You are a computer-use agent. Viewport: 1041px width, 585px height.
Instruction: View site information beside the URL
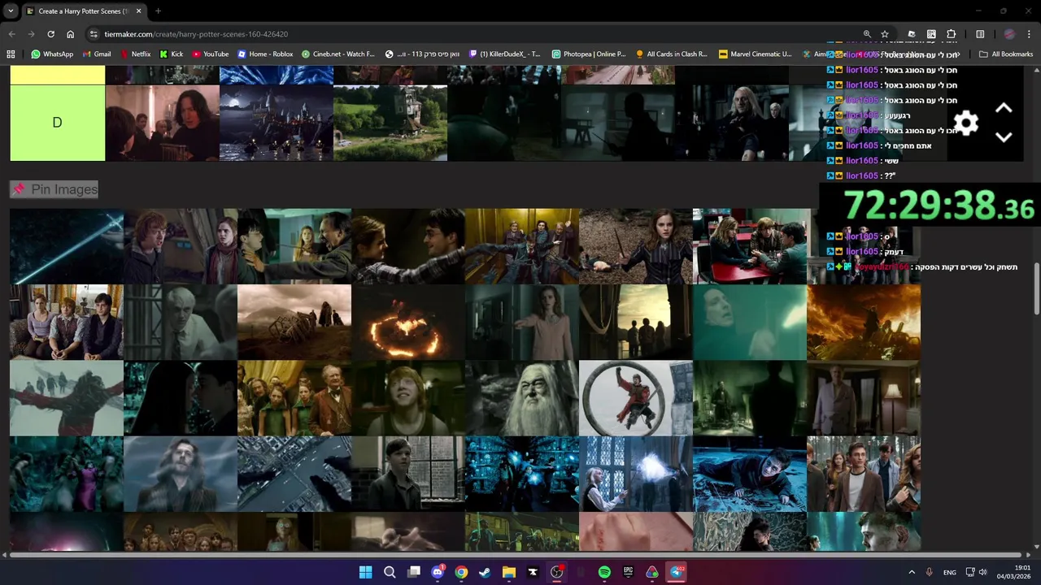[94, 34]
